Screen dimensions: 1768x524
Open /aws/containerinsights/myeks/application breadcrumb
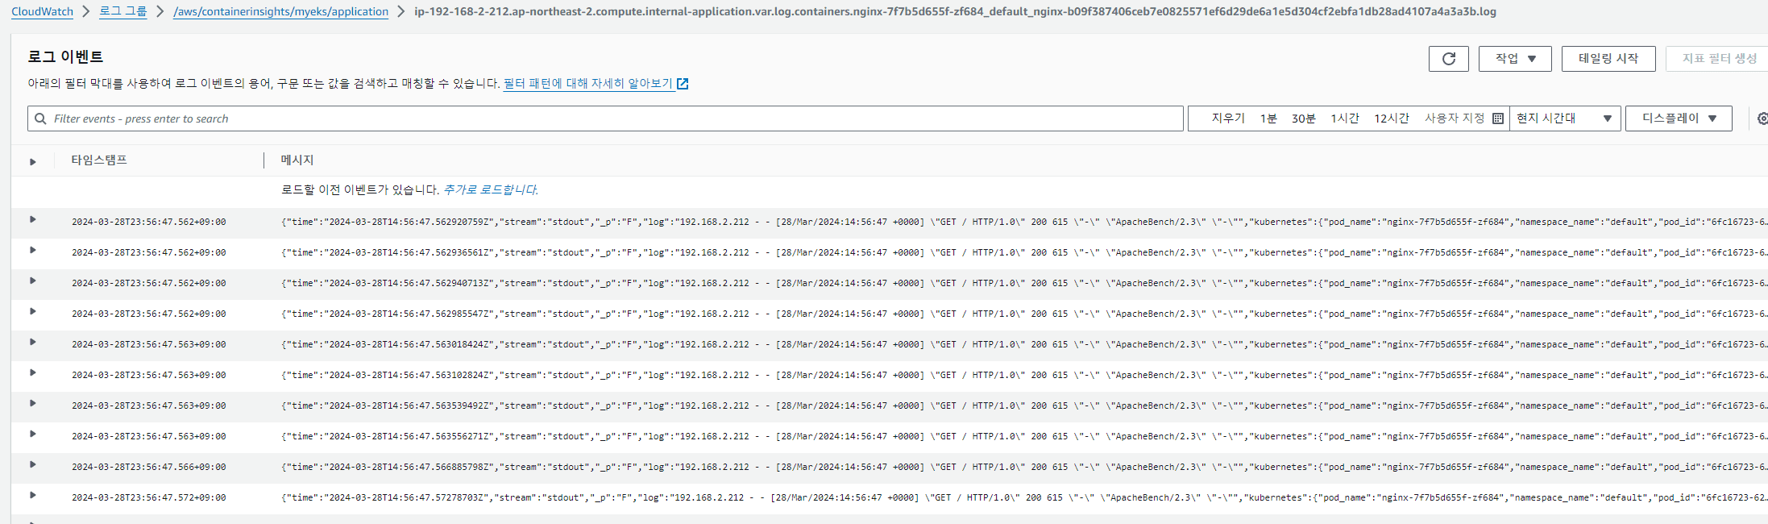pyautogui.click(x=280, y=11)
